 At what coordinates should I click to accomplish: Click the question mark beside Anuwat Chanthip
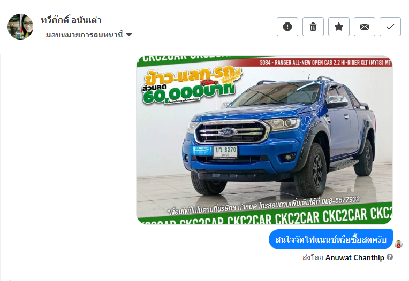coord(390,257)
